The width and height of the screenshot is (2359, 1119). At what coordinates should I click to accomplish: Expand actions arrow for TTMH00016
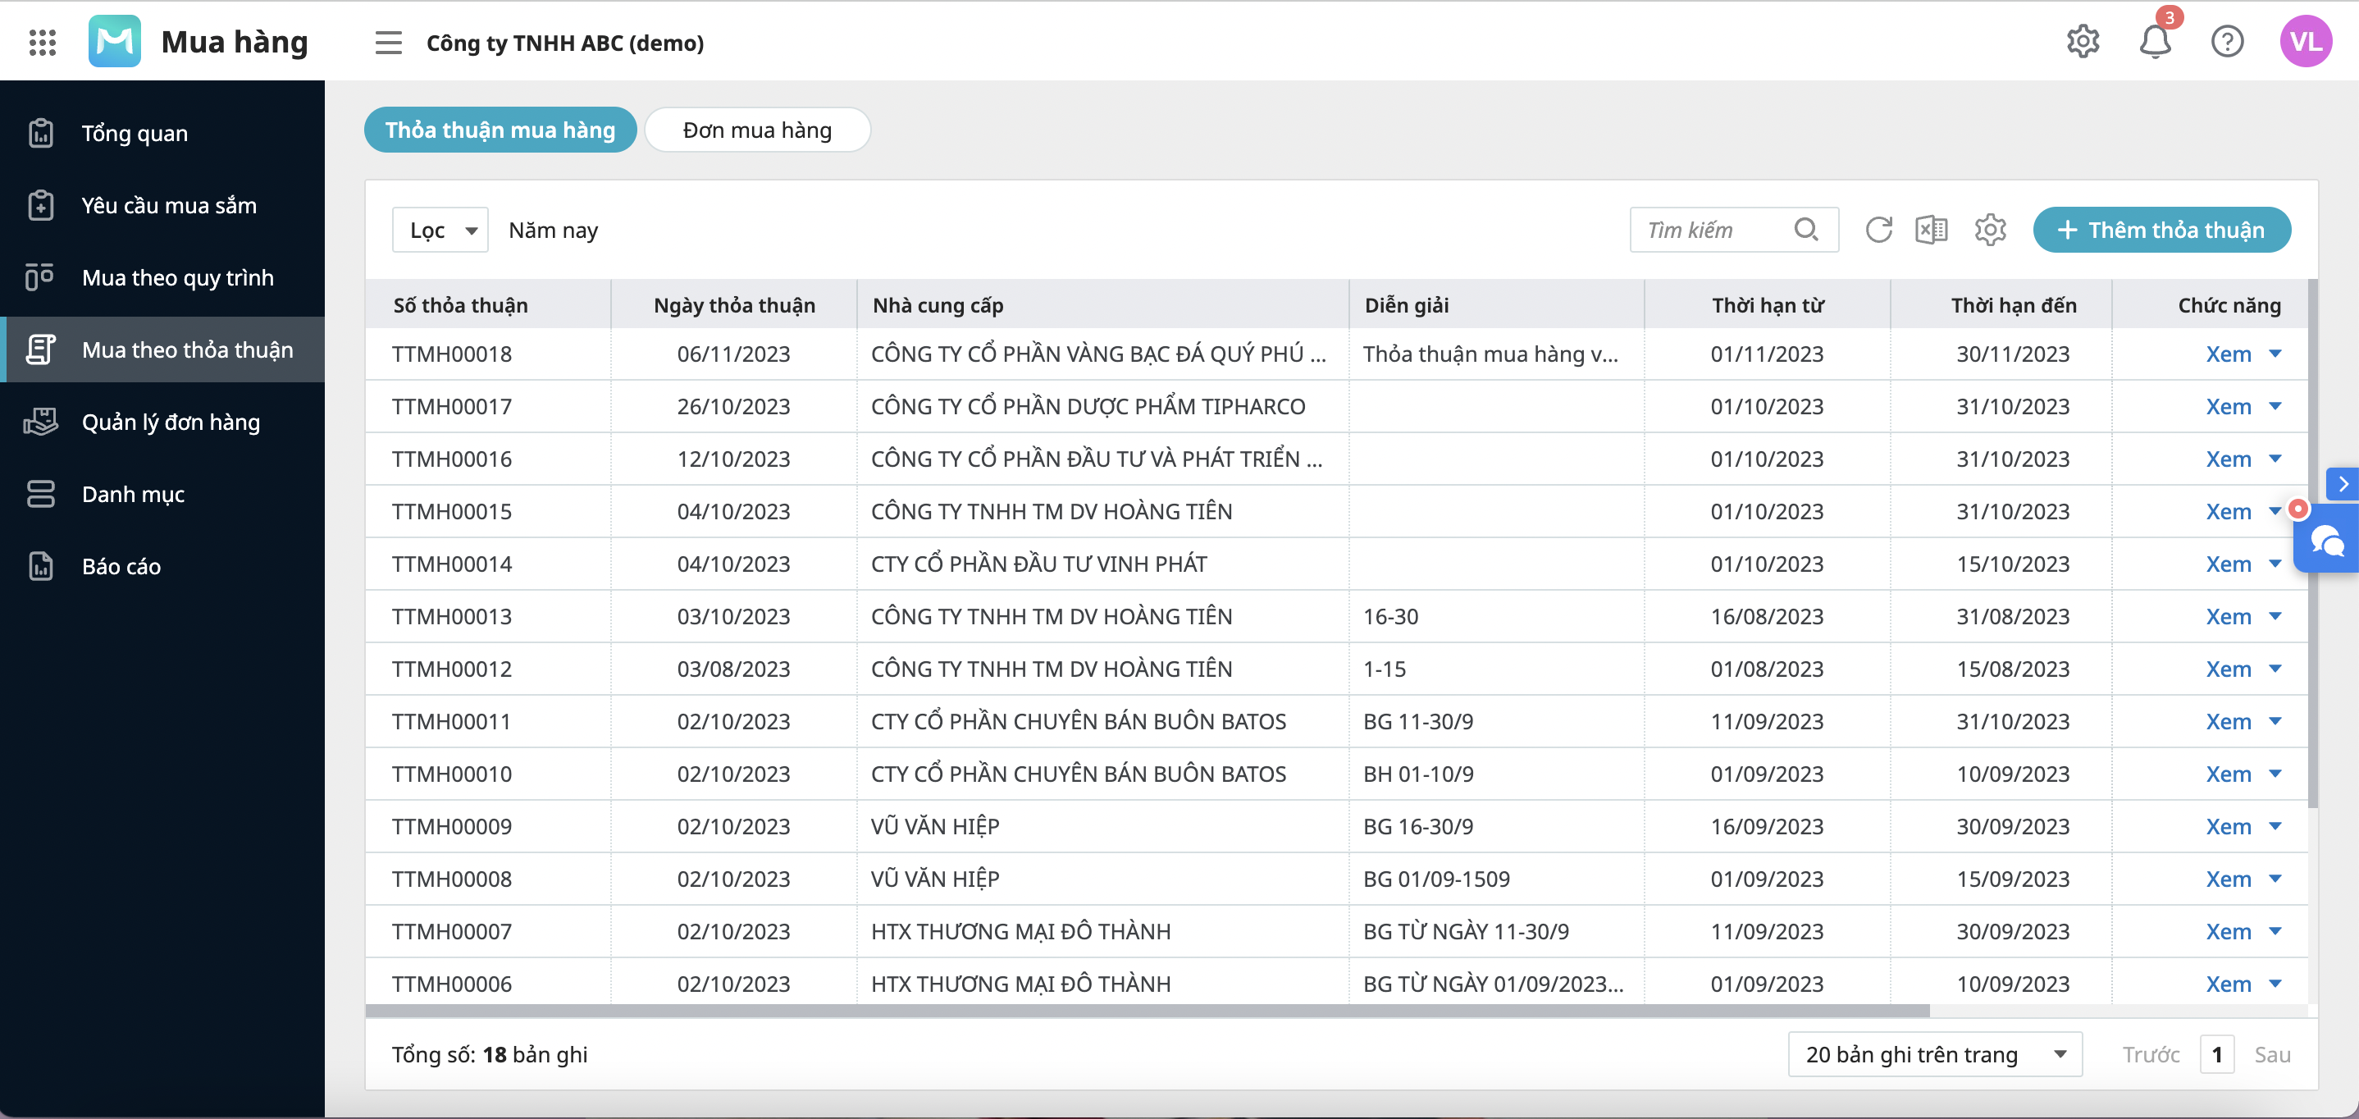(2275, 459)
